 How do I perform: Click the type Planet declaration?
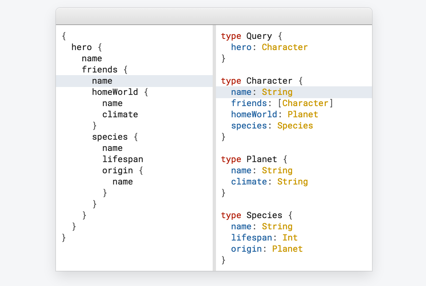tap(253, 159)
